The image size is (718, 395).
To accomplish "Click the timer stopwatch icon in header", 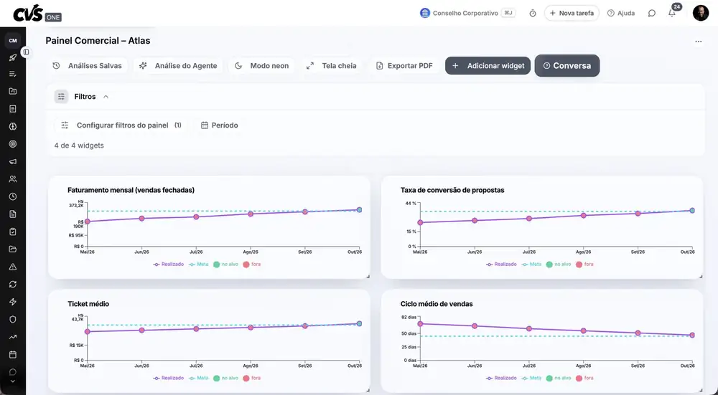I will (533, 13).
